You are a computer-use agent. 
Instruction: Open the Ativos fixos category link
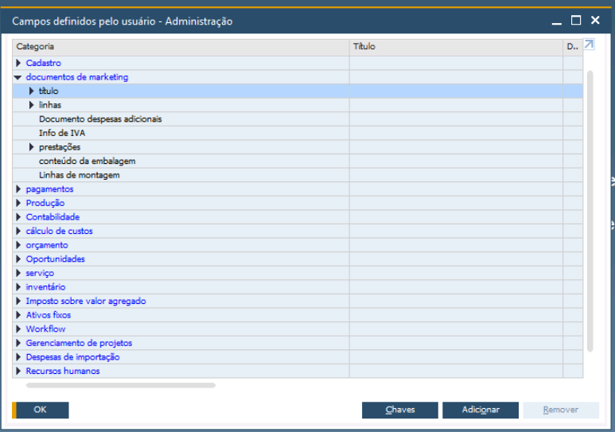tap(49, 315)
